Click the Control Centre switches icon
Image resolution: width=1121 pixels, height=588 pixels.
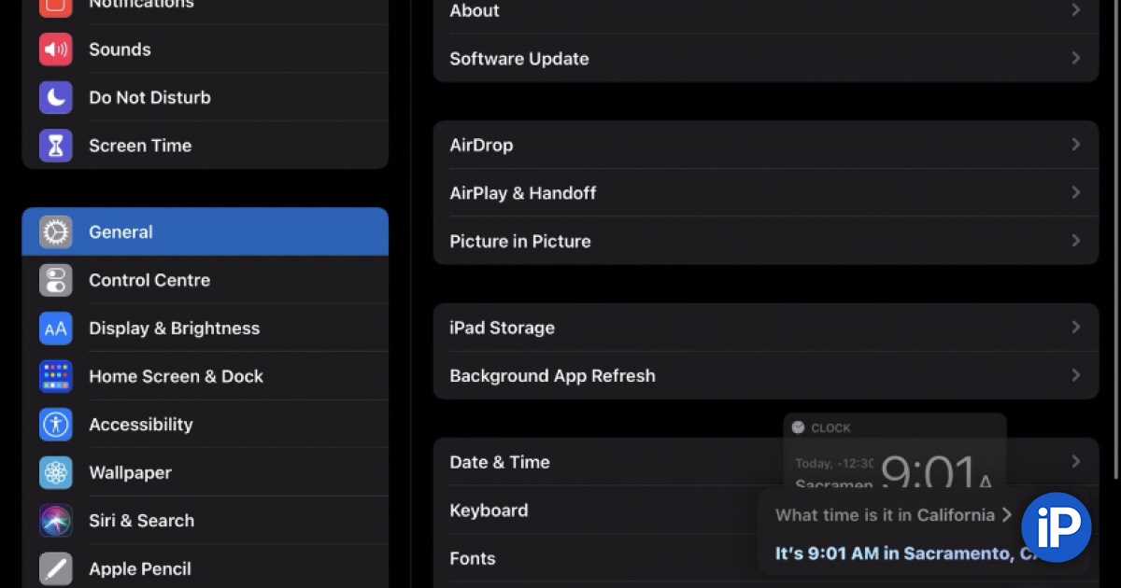tap(56, 280)
